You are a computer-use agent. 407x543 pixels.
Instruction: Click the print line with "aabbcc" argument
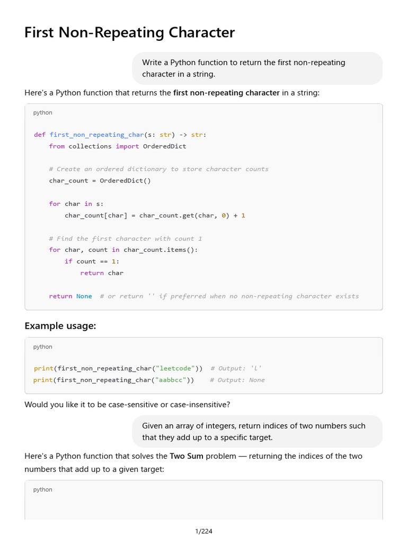click(x=114, y=380)
